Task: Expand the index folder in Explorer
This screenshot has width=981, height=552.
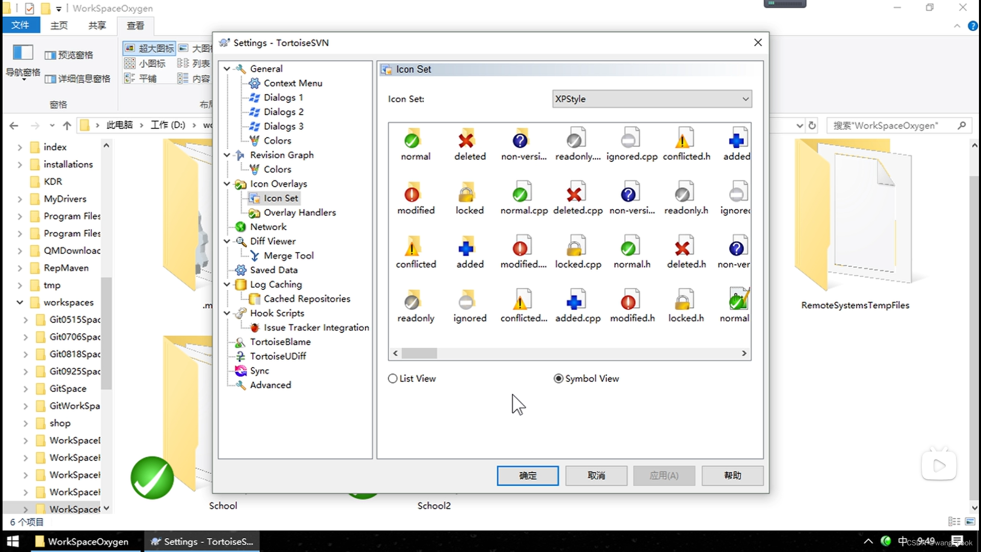Action: (x=19, y=147)
